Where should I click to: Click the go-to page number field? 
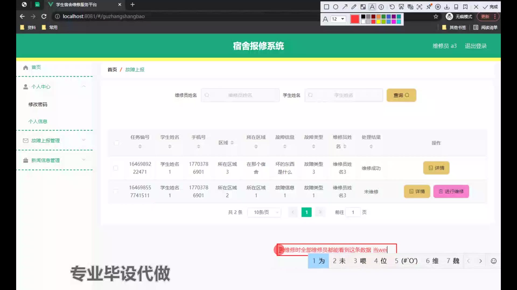(x=353, y=212)
